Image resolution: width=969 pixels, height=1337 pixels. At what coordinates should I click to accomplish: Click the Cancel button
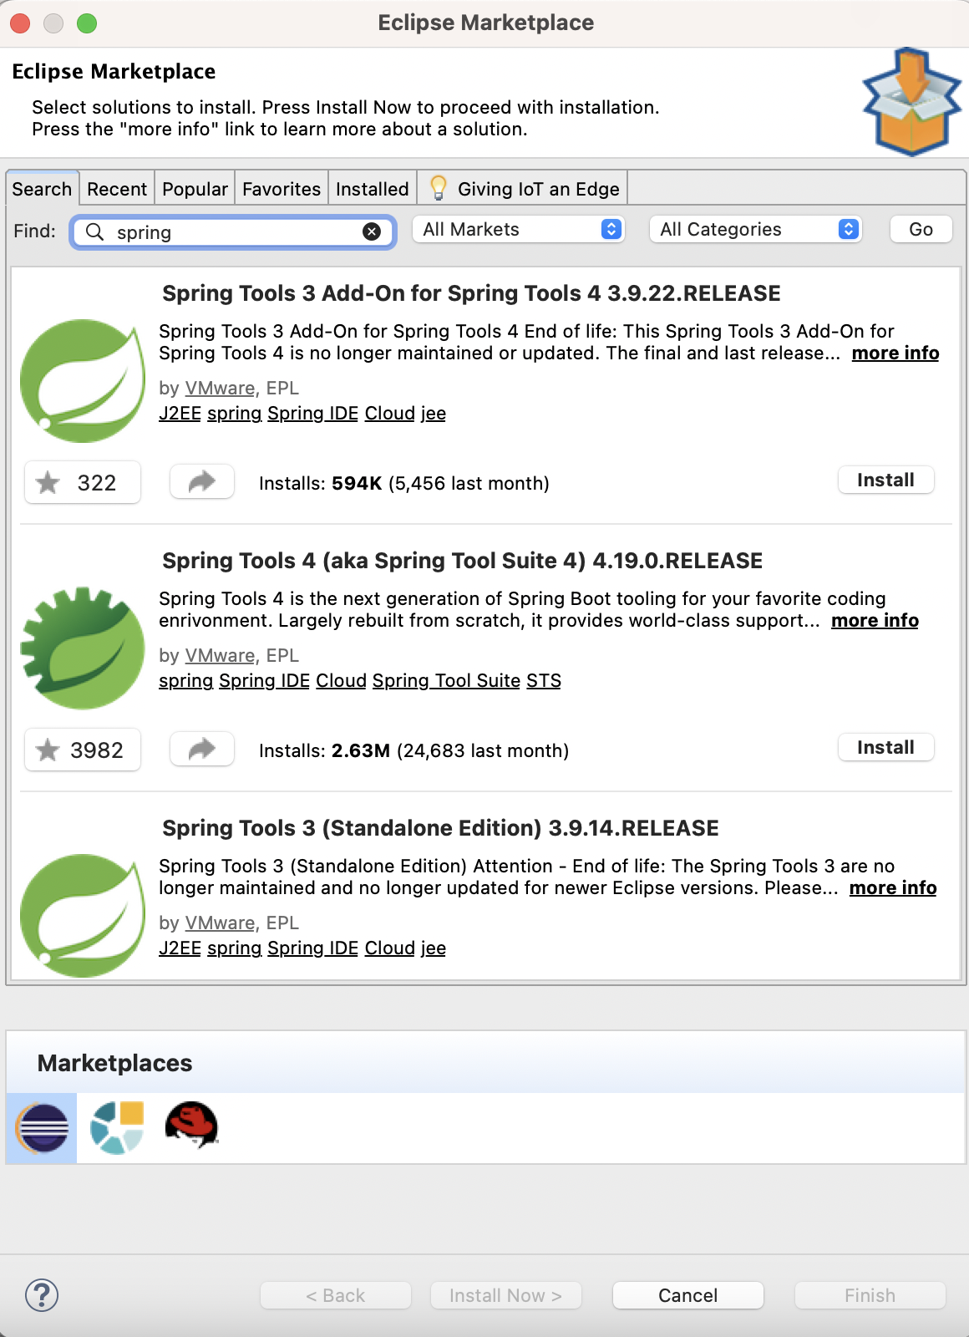point(687,1295)
